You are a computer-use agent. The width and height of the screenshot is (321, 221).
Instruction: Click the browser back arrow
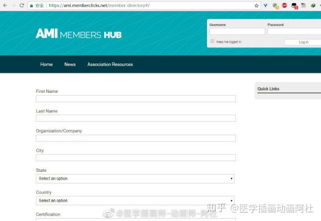tap(5, 6)
